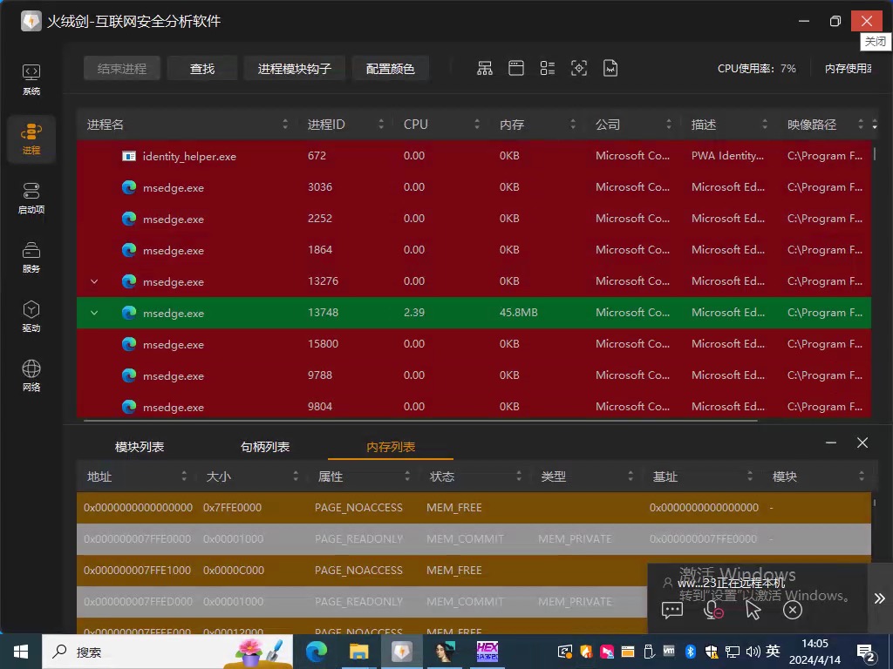Switch to the 模块列表 tab

(140, 447)
